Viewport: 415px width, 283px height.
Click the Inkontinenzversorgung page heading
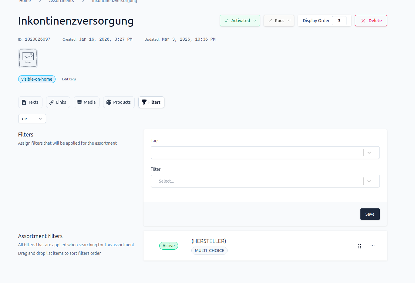click(x=76, y=21)
